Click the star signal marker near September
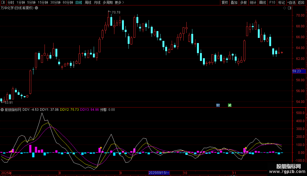This screenshot has height=176, width=307. pyautogui.click(x=101, y=148)
